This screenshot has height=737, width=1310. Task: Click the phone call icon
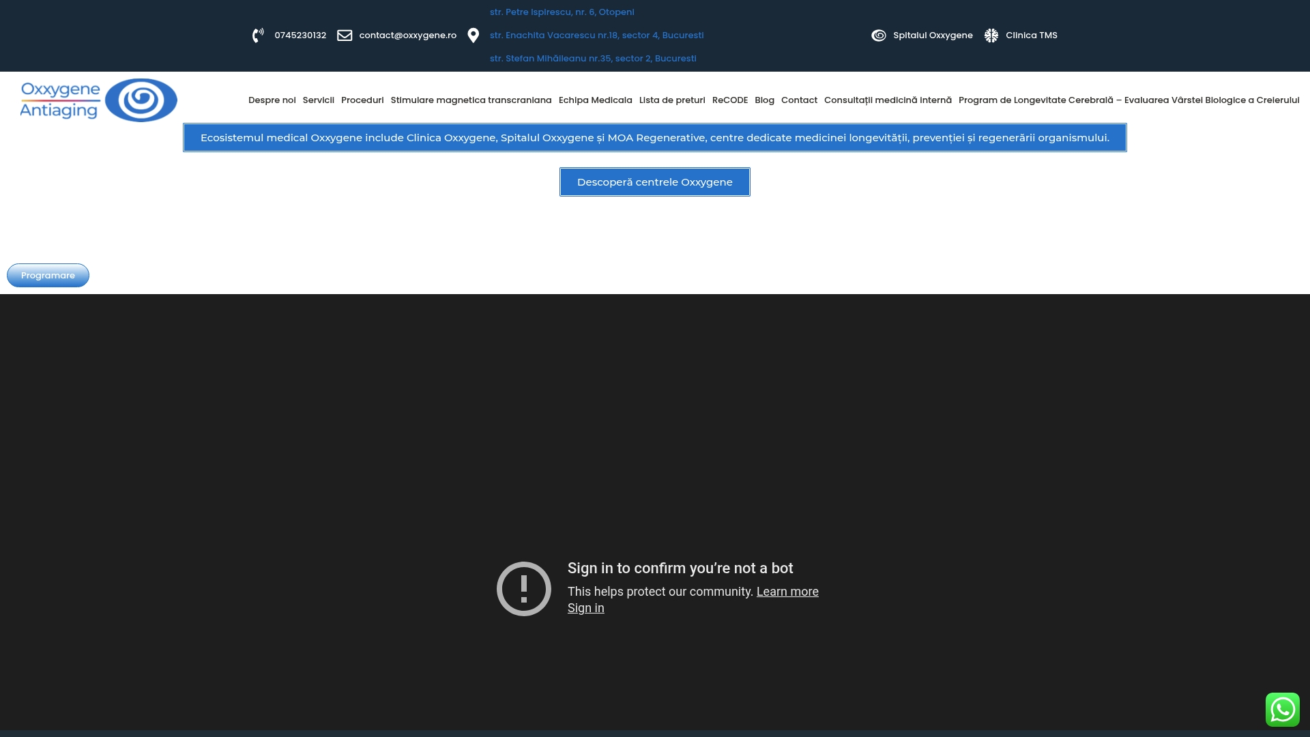click(258, 35)
